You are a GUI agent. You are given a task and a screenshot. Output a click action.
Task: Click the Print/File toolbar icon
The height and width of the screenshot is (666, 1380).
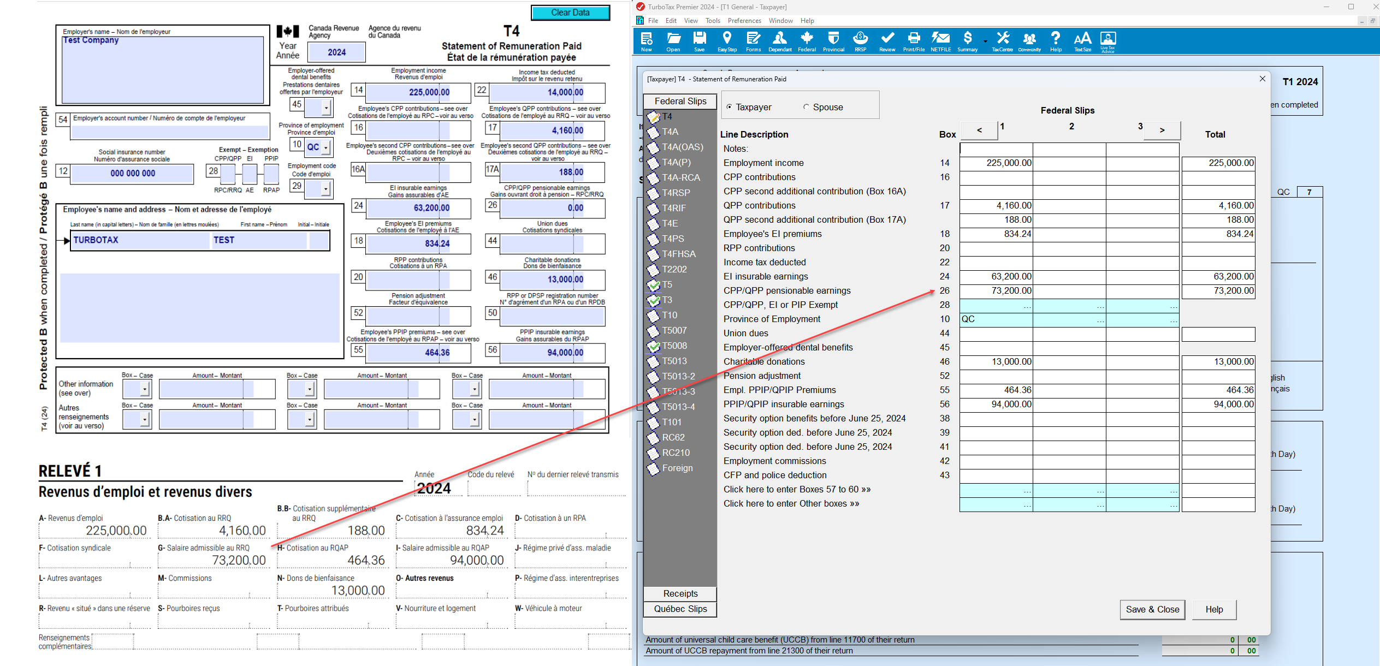tap(914, 41)
